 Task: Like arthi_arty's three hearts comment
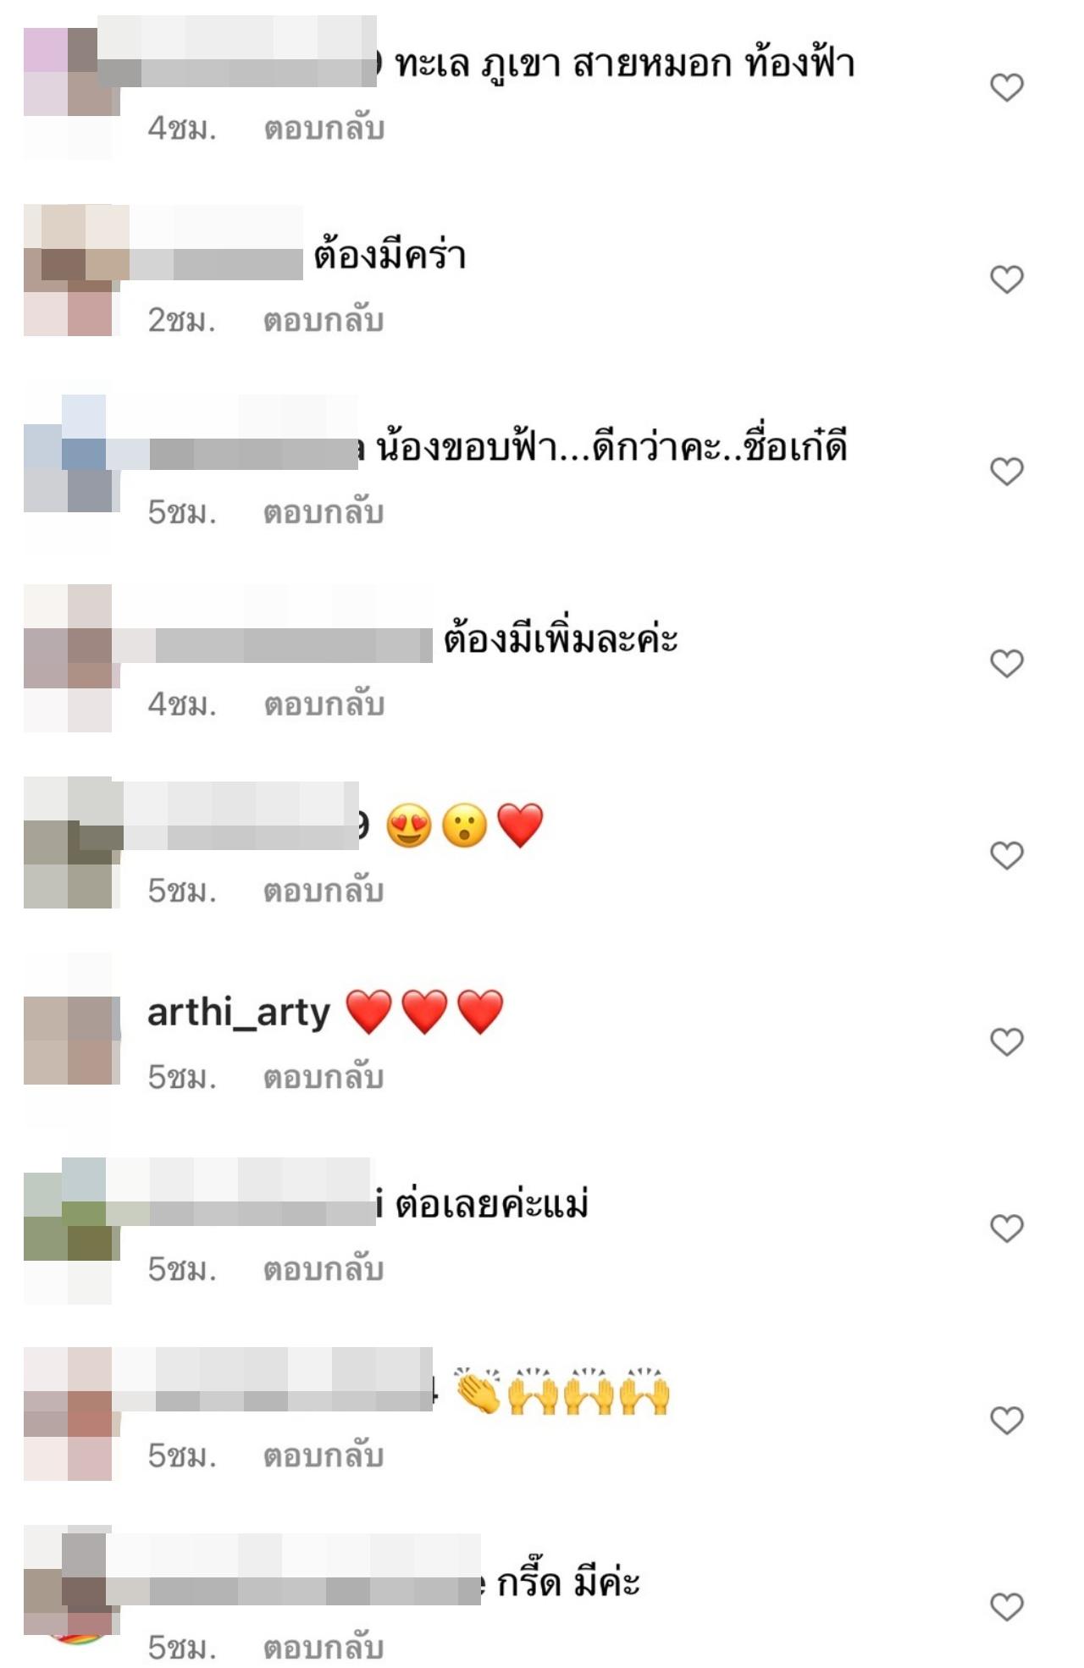click(x=1007, y=1041)
